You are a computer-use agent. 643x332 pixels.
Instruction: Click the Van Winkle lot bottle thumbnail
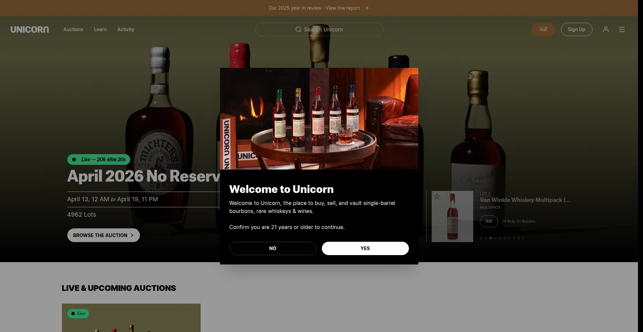point(452,216)
